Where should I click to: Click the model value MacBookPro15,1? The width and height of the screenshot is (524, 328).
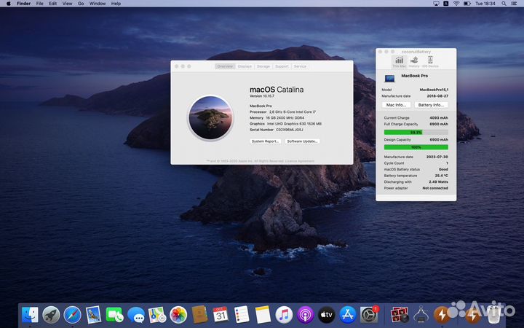[434, 90]
